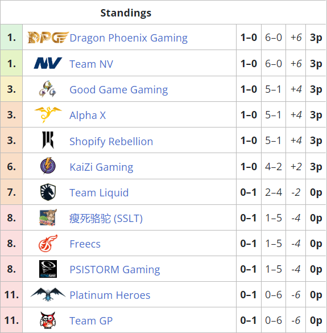Viewport: 327px width, 333px height.
Task: Open the Shopify Rebellion team page link
Action: (111, 141)
